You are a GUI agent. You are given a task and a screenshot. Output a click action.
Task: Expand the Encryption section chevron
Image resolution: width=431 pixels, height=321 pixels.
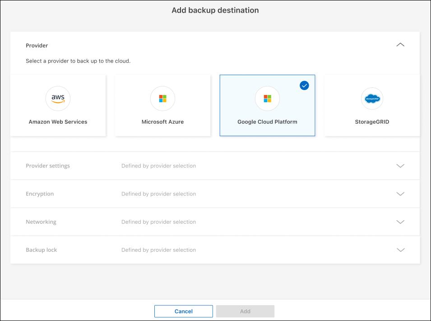pos(400,194)
